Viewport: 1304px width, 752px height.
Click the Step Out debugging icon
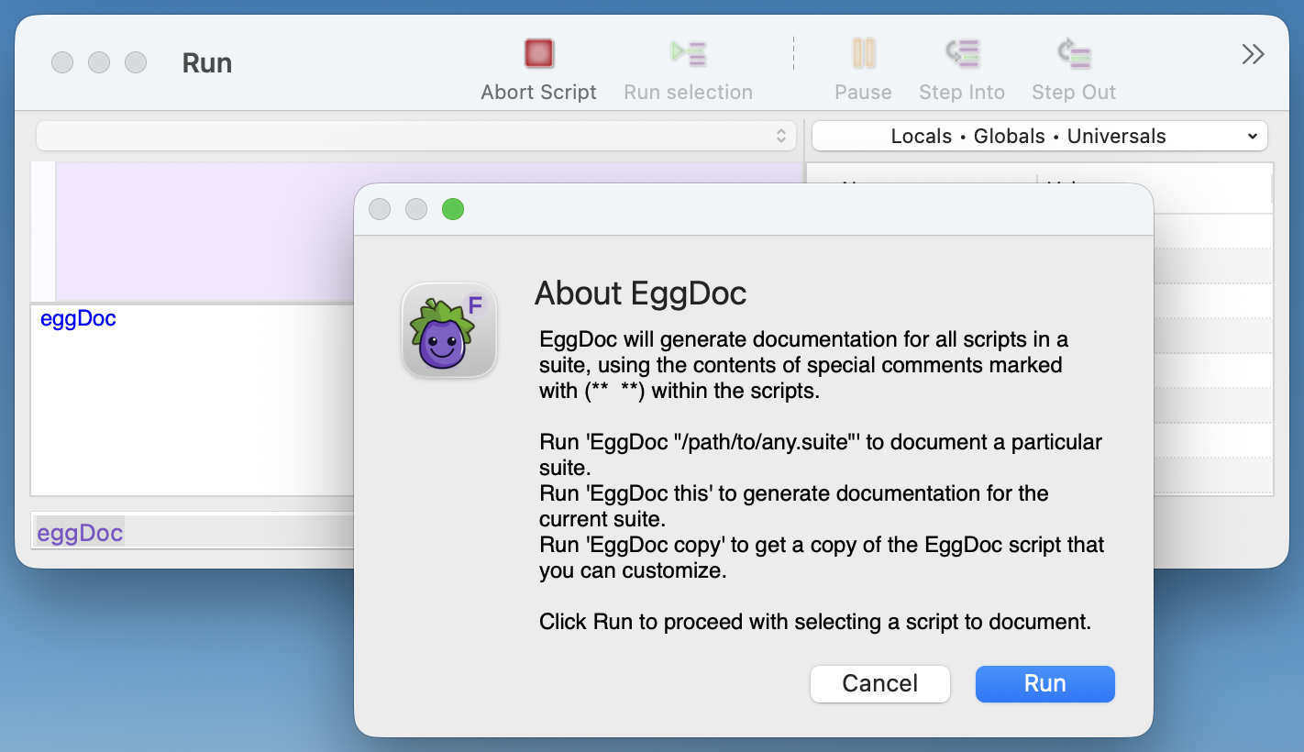[1073, 54]
